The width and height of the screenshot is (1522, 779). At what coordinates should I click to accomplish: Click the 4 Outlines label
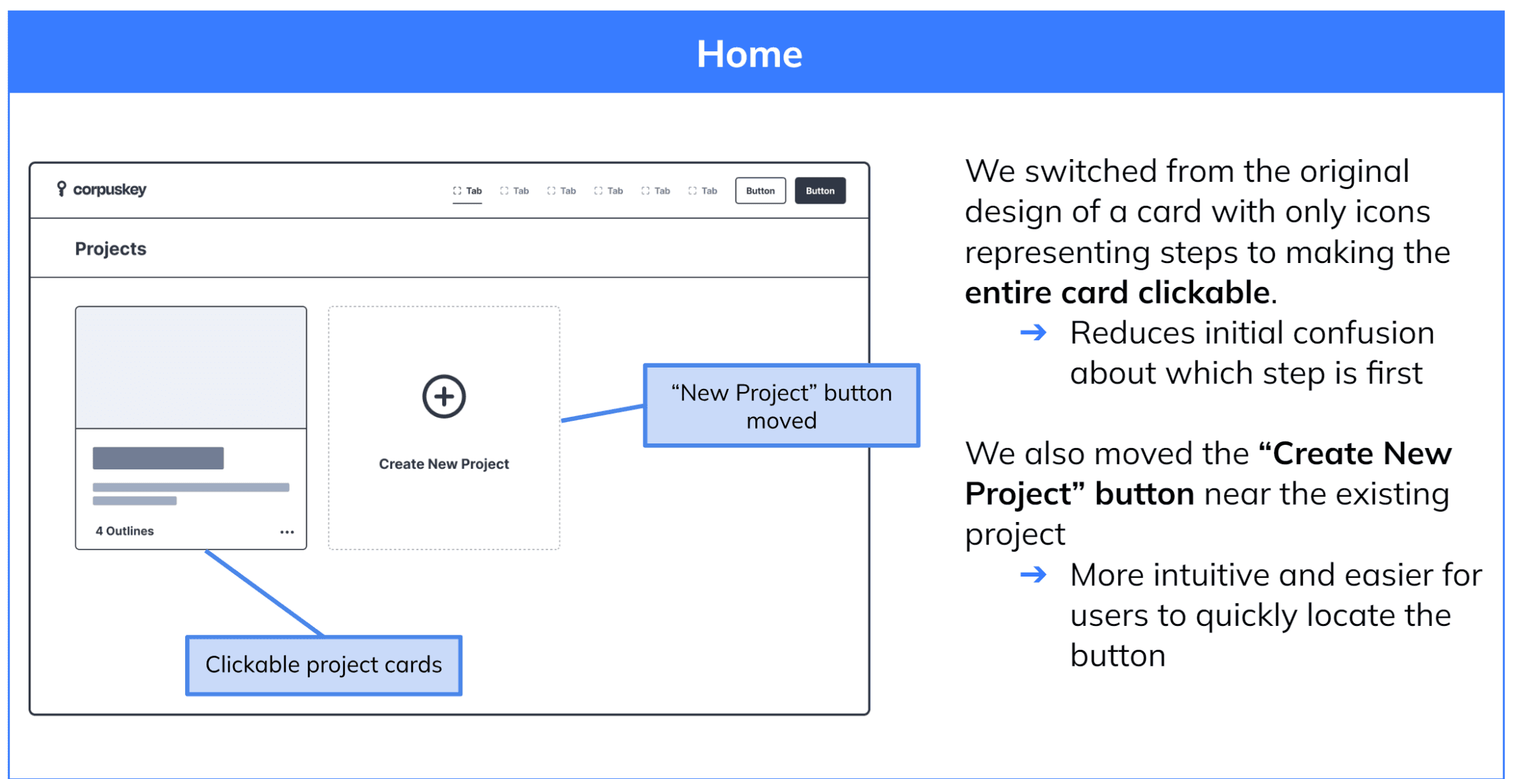pyautogui.click(x=125, y=531)
